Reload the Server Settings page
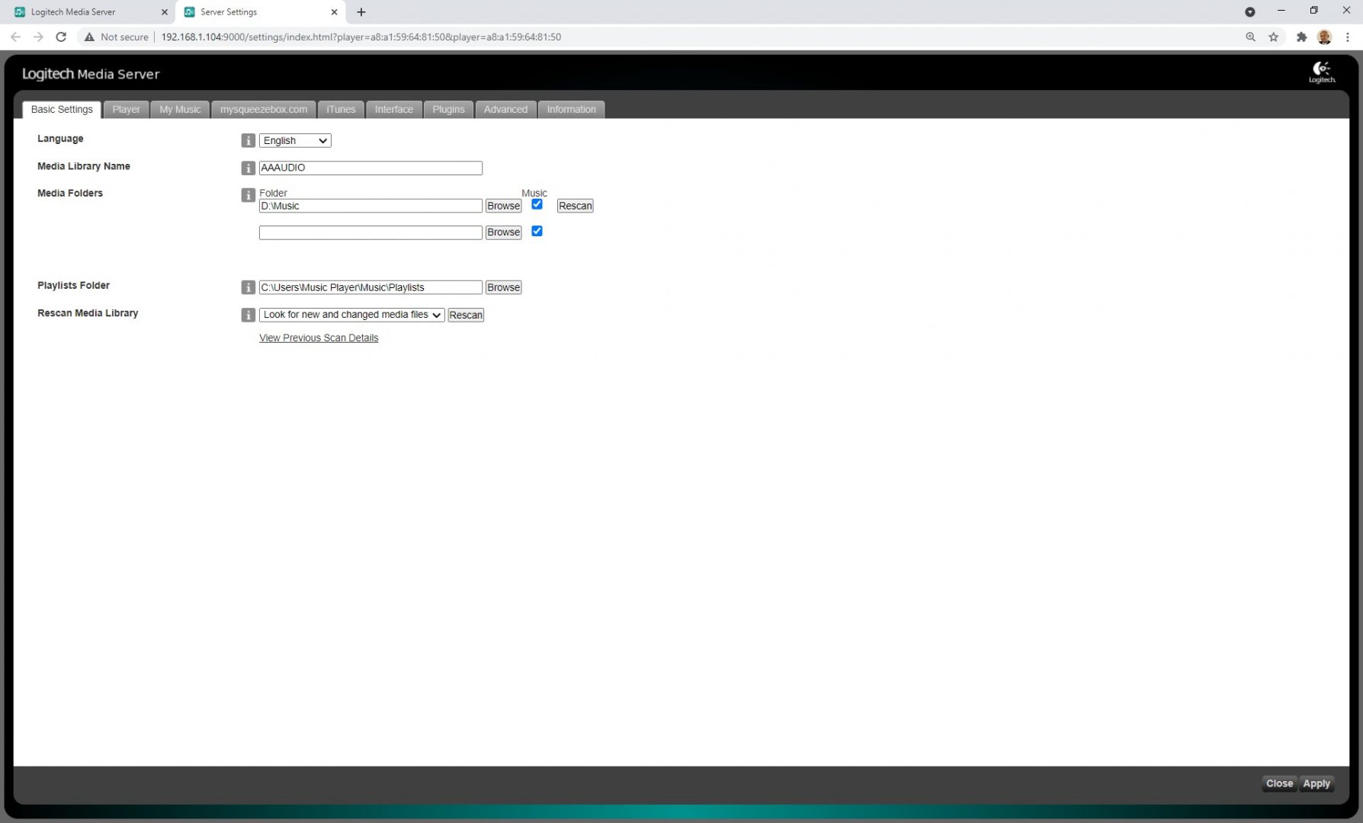This screenshot has width=1363, height=823. [x=61, y=37]
